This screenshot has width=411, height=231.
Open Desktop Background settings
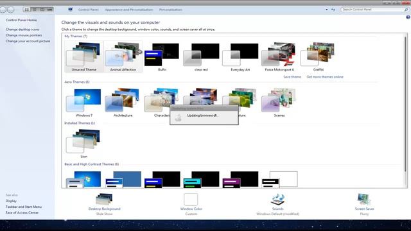pos(104,204)
